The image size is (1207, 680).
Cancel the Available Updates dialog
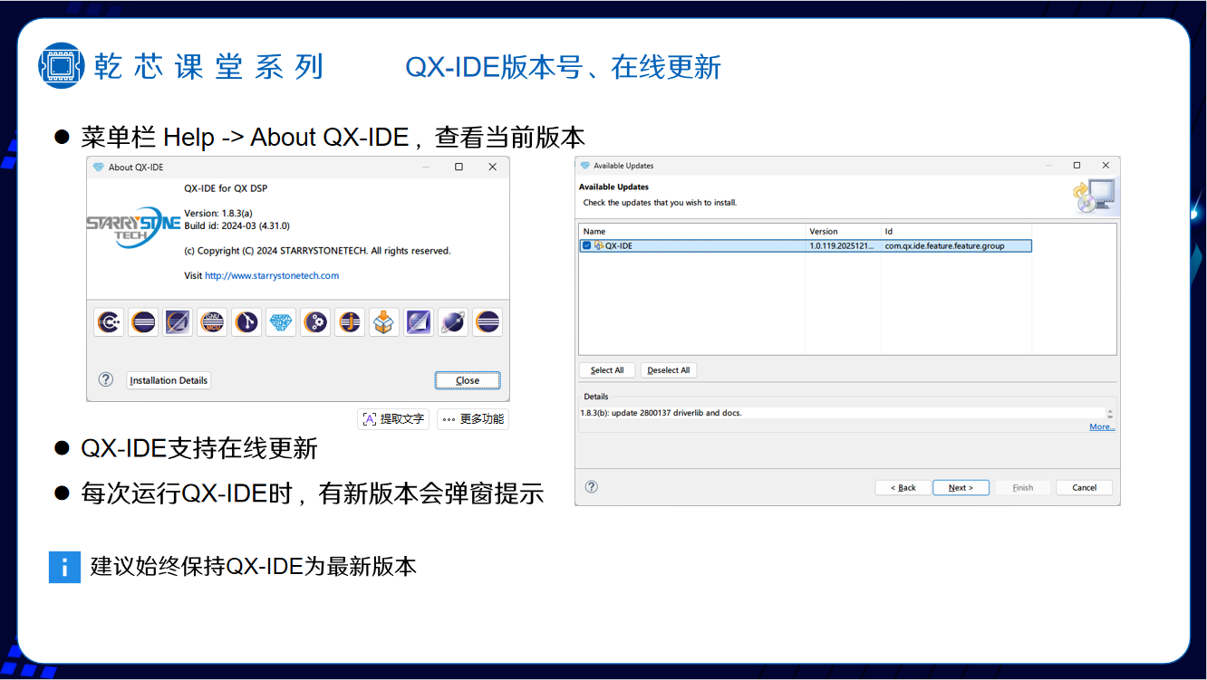[1085, 487]
